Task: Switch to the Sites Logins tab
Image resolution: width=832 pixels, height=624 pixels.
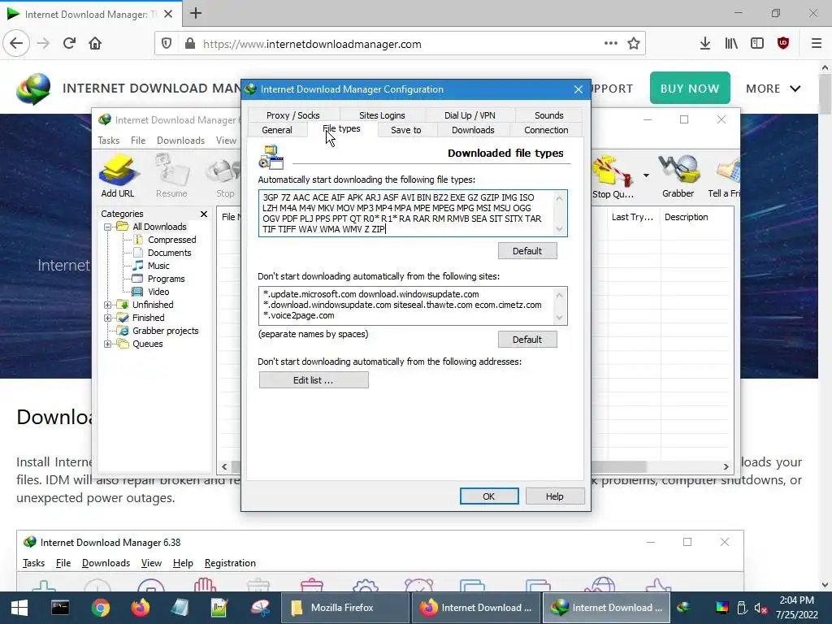Action: pyautogui.click(x=382, y=115)
